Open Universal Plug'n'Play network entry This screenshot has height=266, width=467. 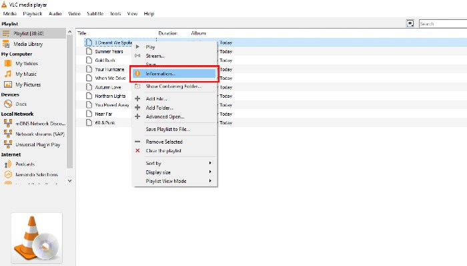[37, 144]
